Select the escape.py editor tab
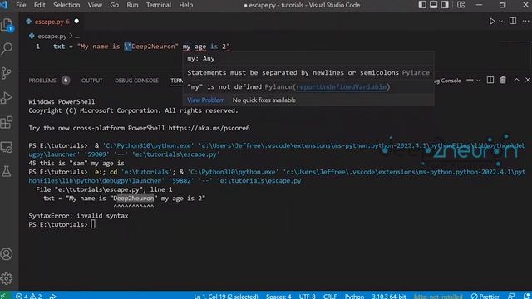This screenshot has width=532, height=299. coord(52,22)
